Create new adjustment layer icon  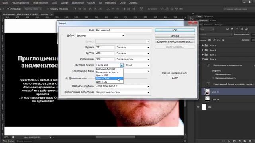(239, 141)
